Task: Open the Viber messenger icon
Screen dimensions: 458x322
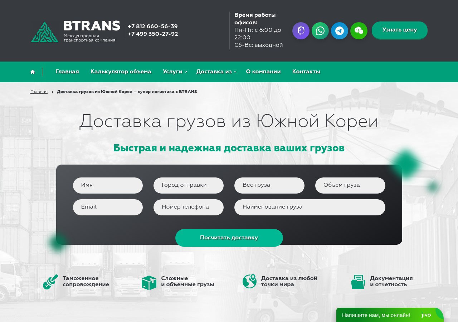Action: click(x=301, y=31)
